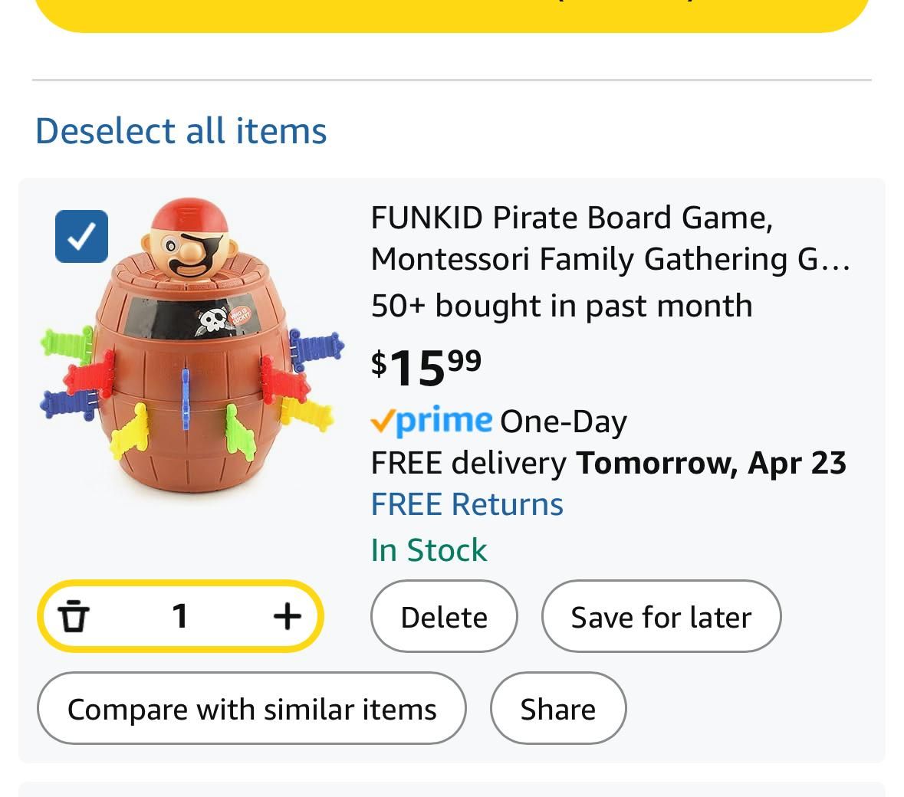Open the FUNKID Pirate Board Game title
The image size is (904, 797).
tap(610, 238)
